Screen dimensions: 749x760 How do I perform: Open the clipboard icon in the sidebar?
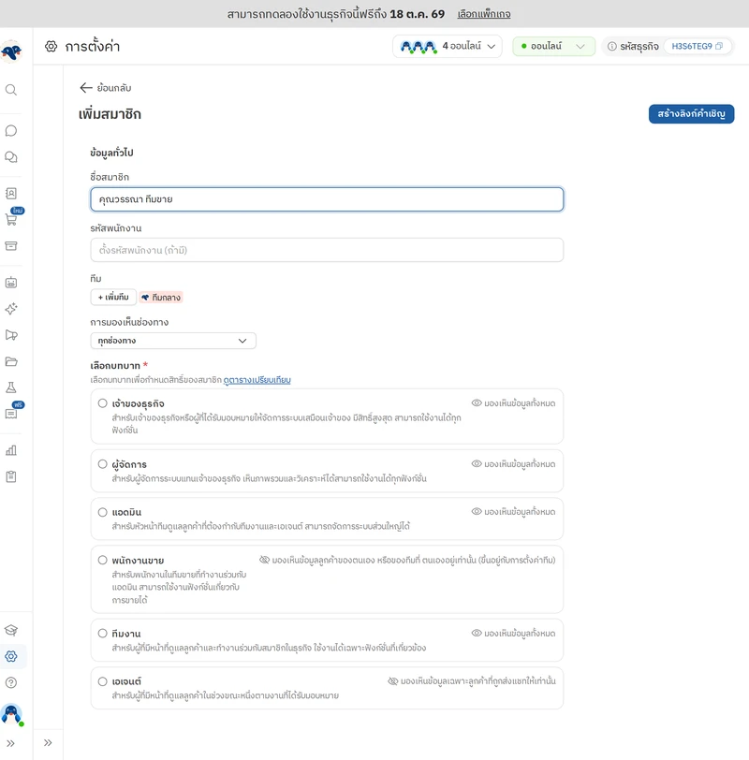[11, 477]
